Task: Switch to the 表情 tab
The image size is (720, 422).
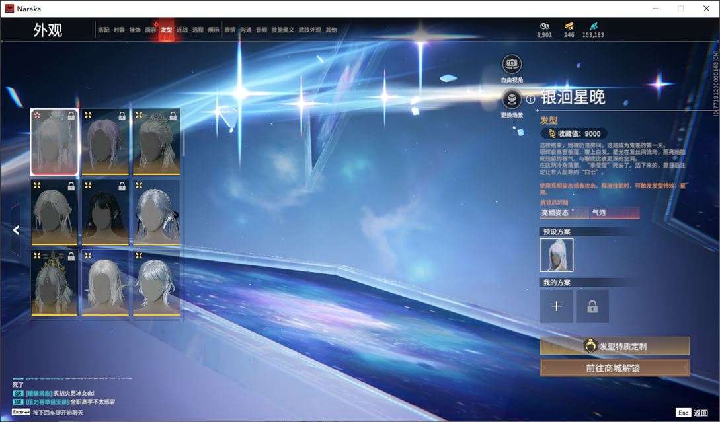Action: pos(229,30)
